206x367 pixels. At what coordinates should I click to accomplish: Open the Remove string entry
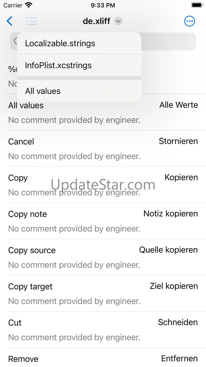103,358
